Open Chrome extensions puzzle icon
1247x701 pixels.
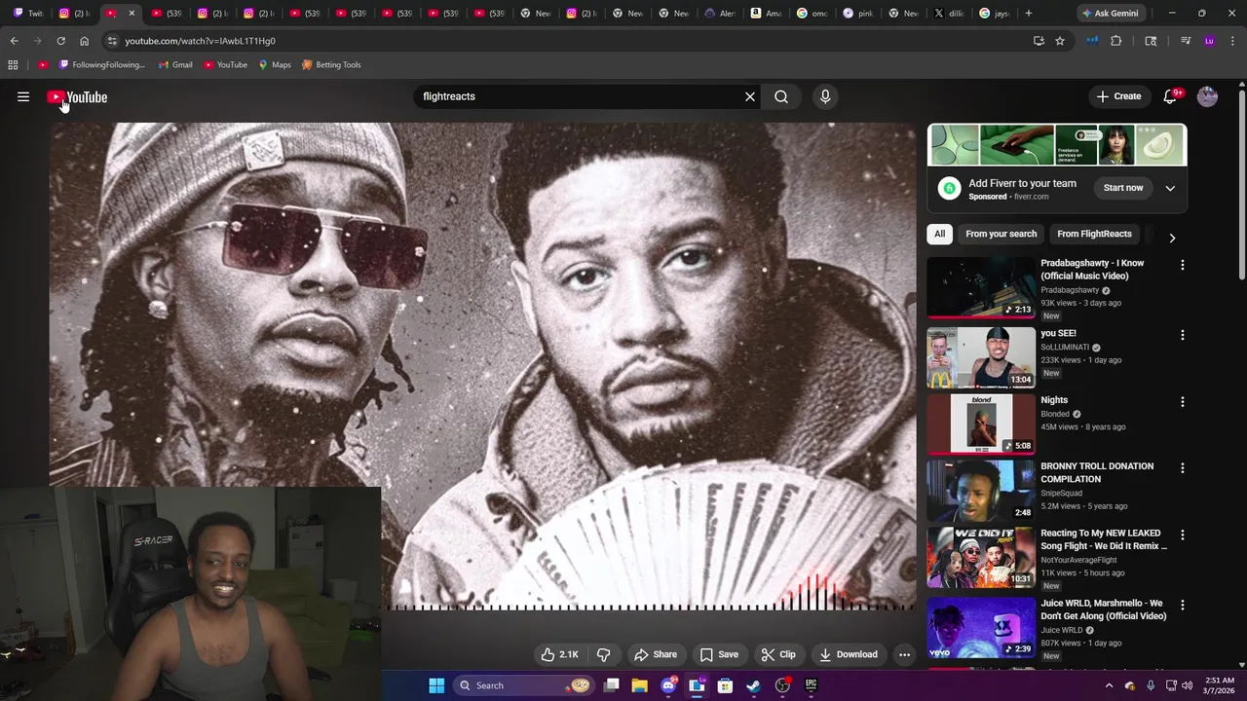tap(1116, 41)
